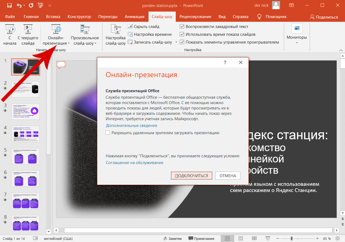Switch to Reading view icon
This screenshot has height=242, width=345.
pos(254,239)
